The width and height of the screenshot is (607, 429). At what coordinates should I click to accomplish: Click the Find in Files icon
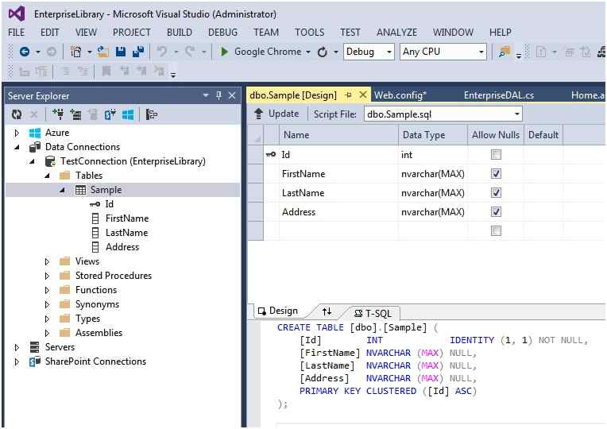(x=504, y=52)
